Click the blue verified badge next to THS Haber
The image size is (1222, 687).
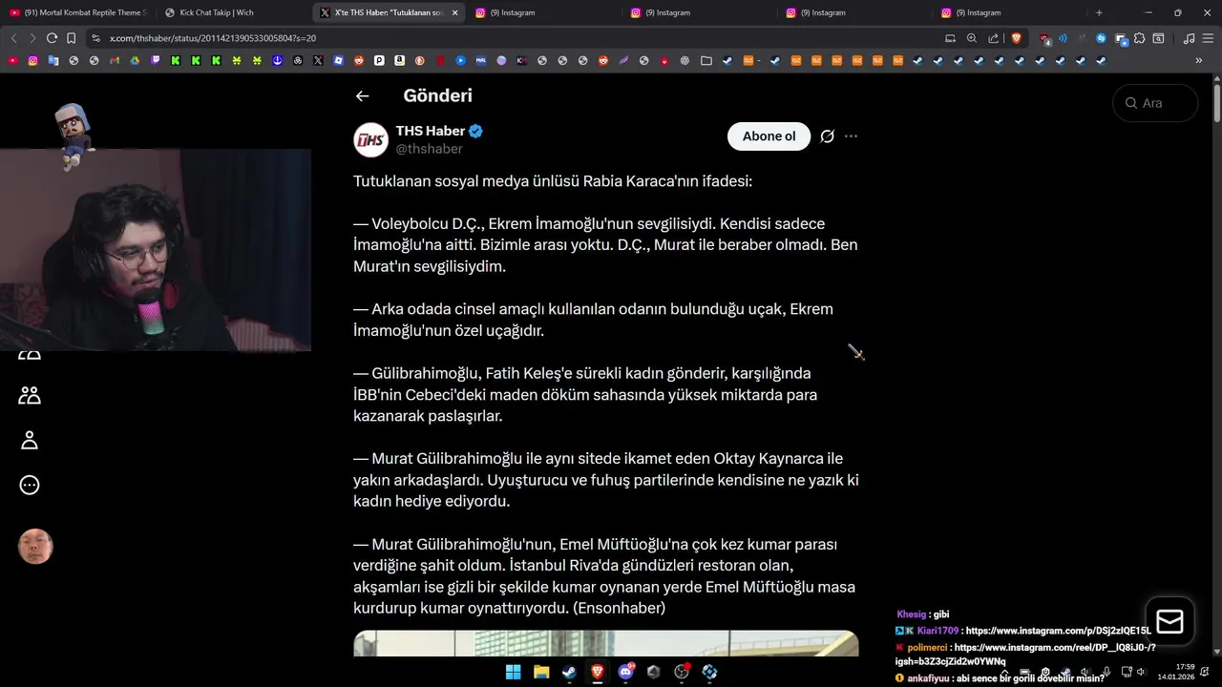click(475, 131)
